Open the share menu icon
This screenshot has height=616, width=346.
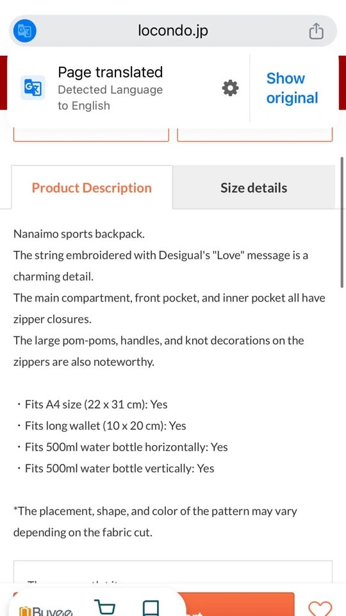pos(316,31)
